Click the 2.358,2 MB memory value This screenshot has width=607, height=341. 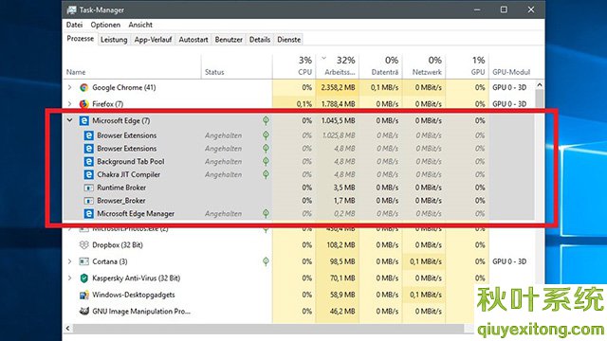coord(338,88)
